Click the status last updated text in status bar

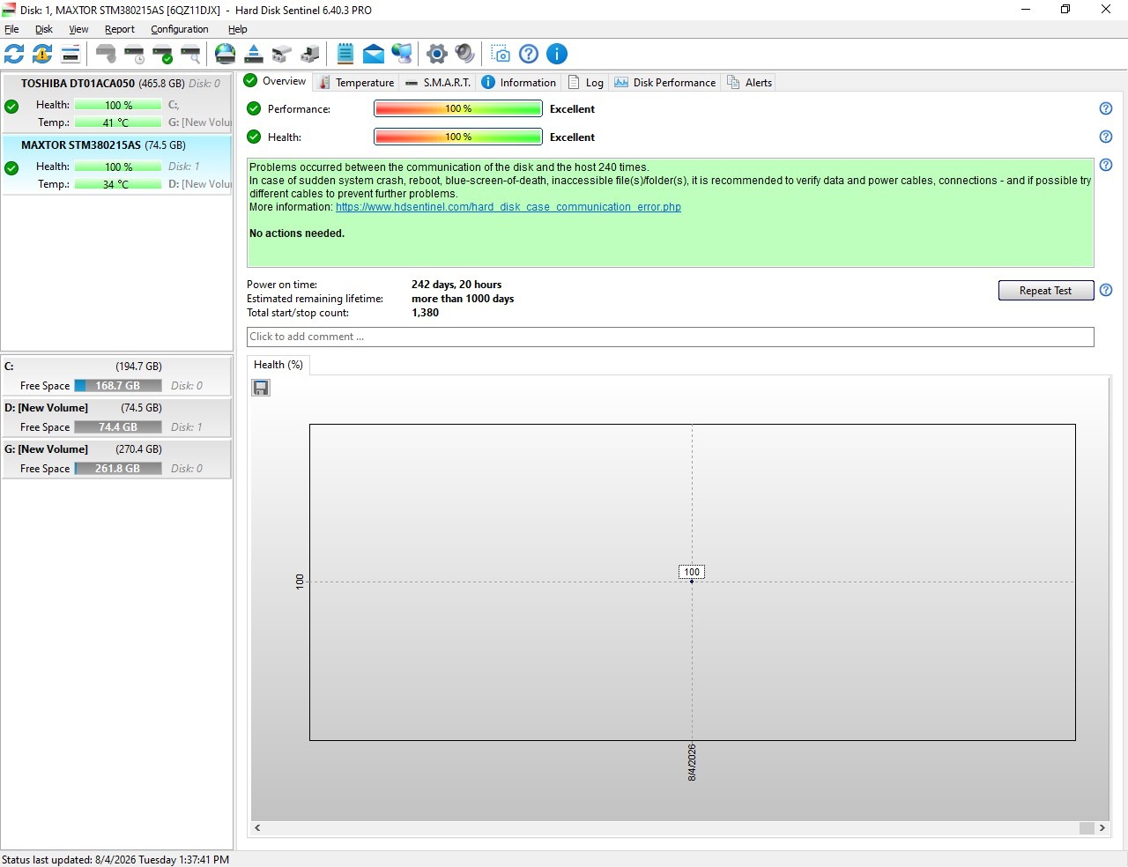pyautogui.click(x=115, y=860)
